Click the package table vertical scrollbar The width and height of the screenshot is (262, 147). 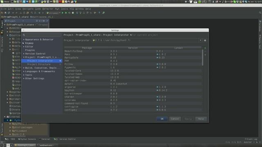coord(203,58)
